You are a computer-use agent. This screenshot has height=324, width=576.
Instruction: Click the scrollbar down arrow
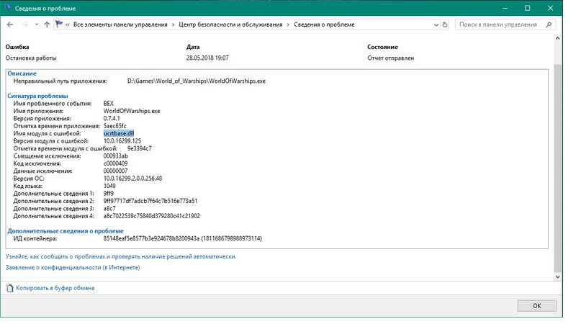click(x=557, y=277)
